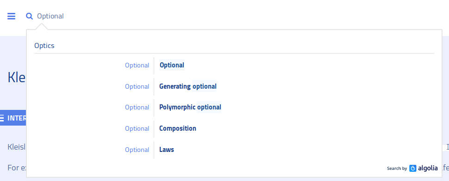
Task: Click the paragraph text starting with Kleisl
Action: click(17, 147)
